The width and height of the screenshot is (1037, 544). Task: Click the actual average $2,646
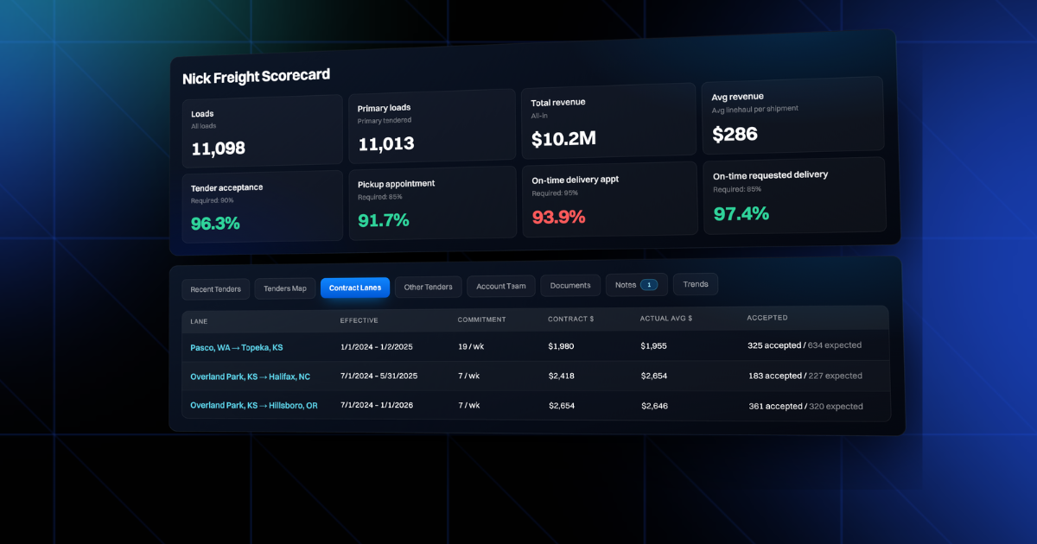(x=654, y=405)
